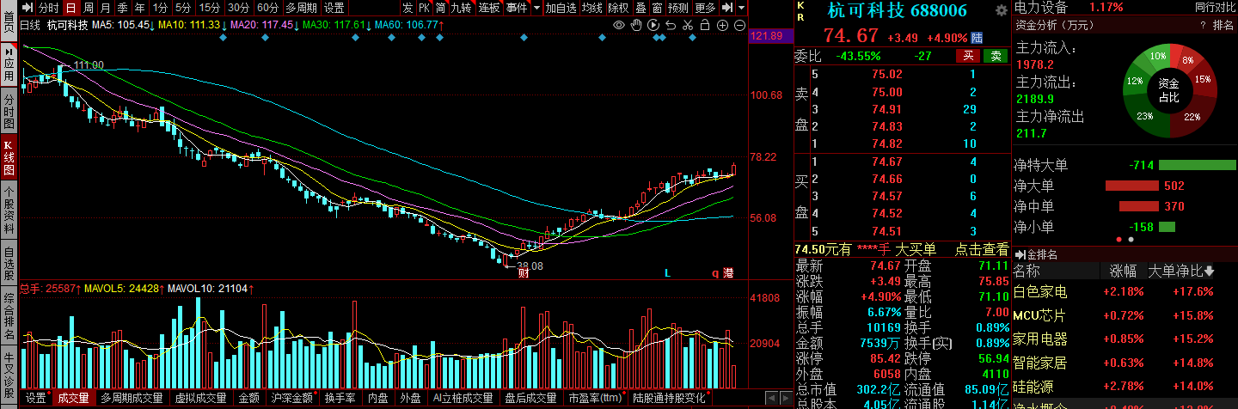This screenshot has width=1238, height=409.
Task: Click the eye visibility icon above chart
Action: tap(619, 25)
